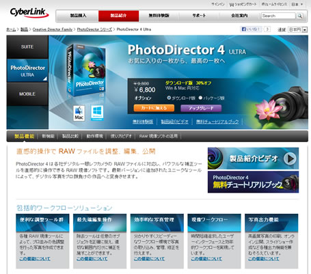Switch to the 製品比較 tab
The height and width of the screenshot is (274, 311).
point(70,136)
